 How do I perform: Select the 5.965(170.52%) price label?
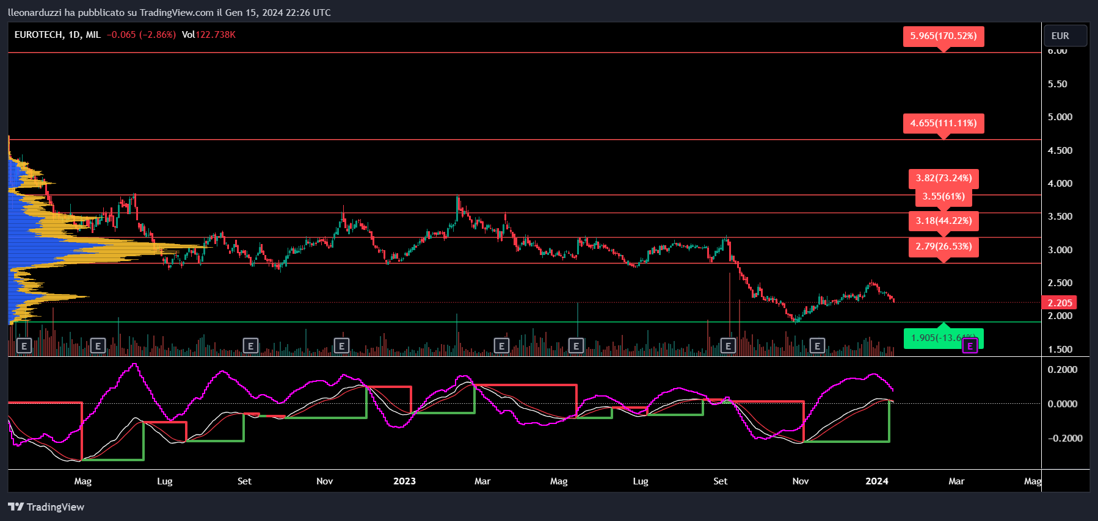tap(943, 36)
